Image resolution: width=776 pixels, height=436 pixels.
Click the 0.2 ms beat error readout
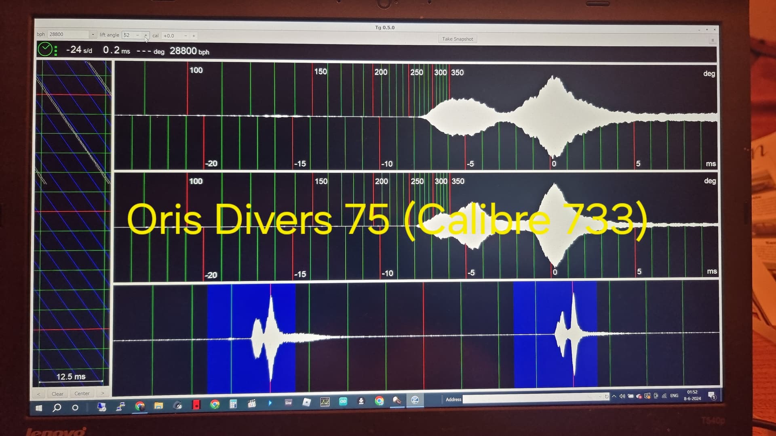116,50
